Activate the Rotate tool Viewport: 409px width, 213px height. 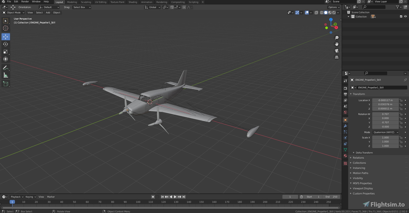click(x=6, y=44)
